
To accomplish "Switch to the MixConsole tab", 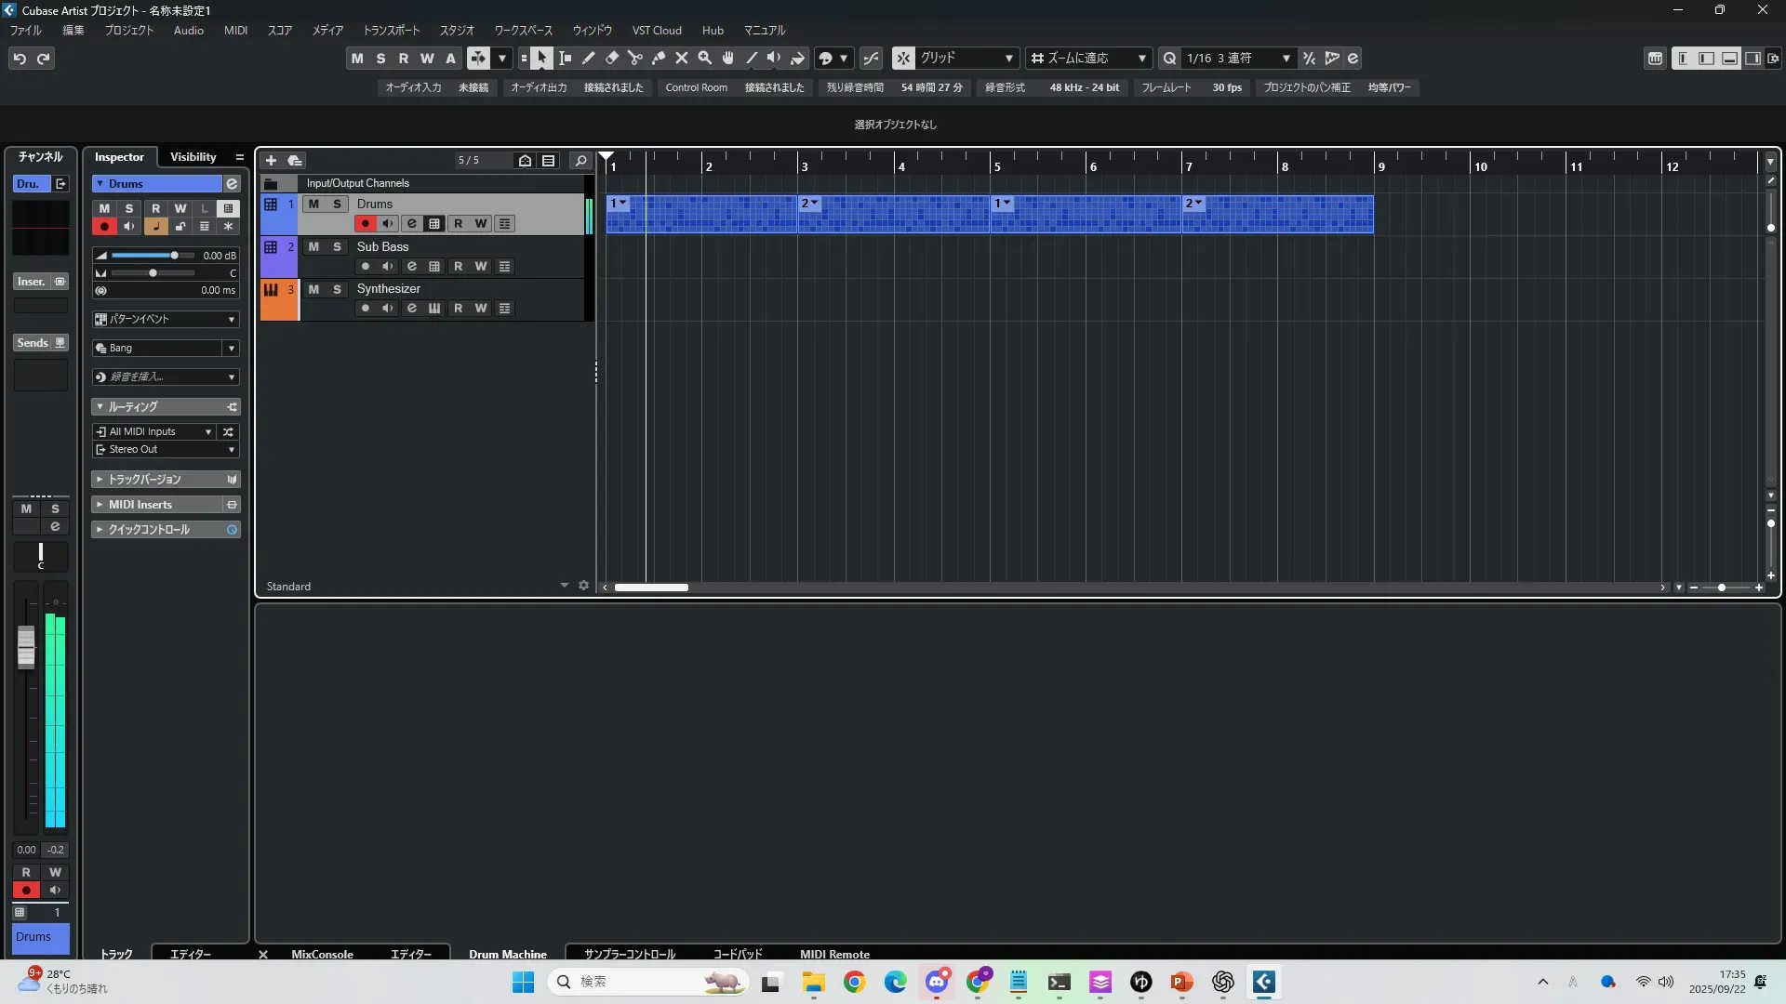I will 322,954.
